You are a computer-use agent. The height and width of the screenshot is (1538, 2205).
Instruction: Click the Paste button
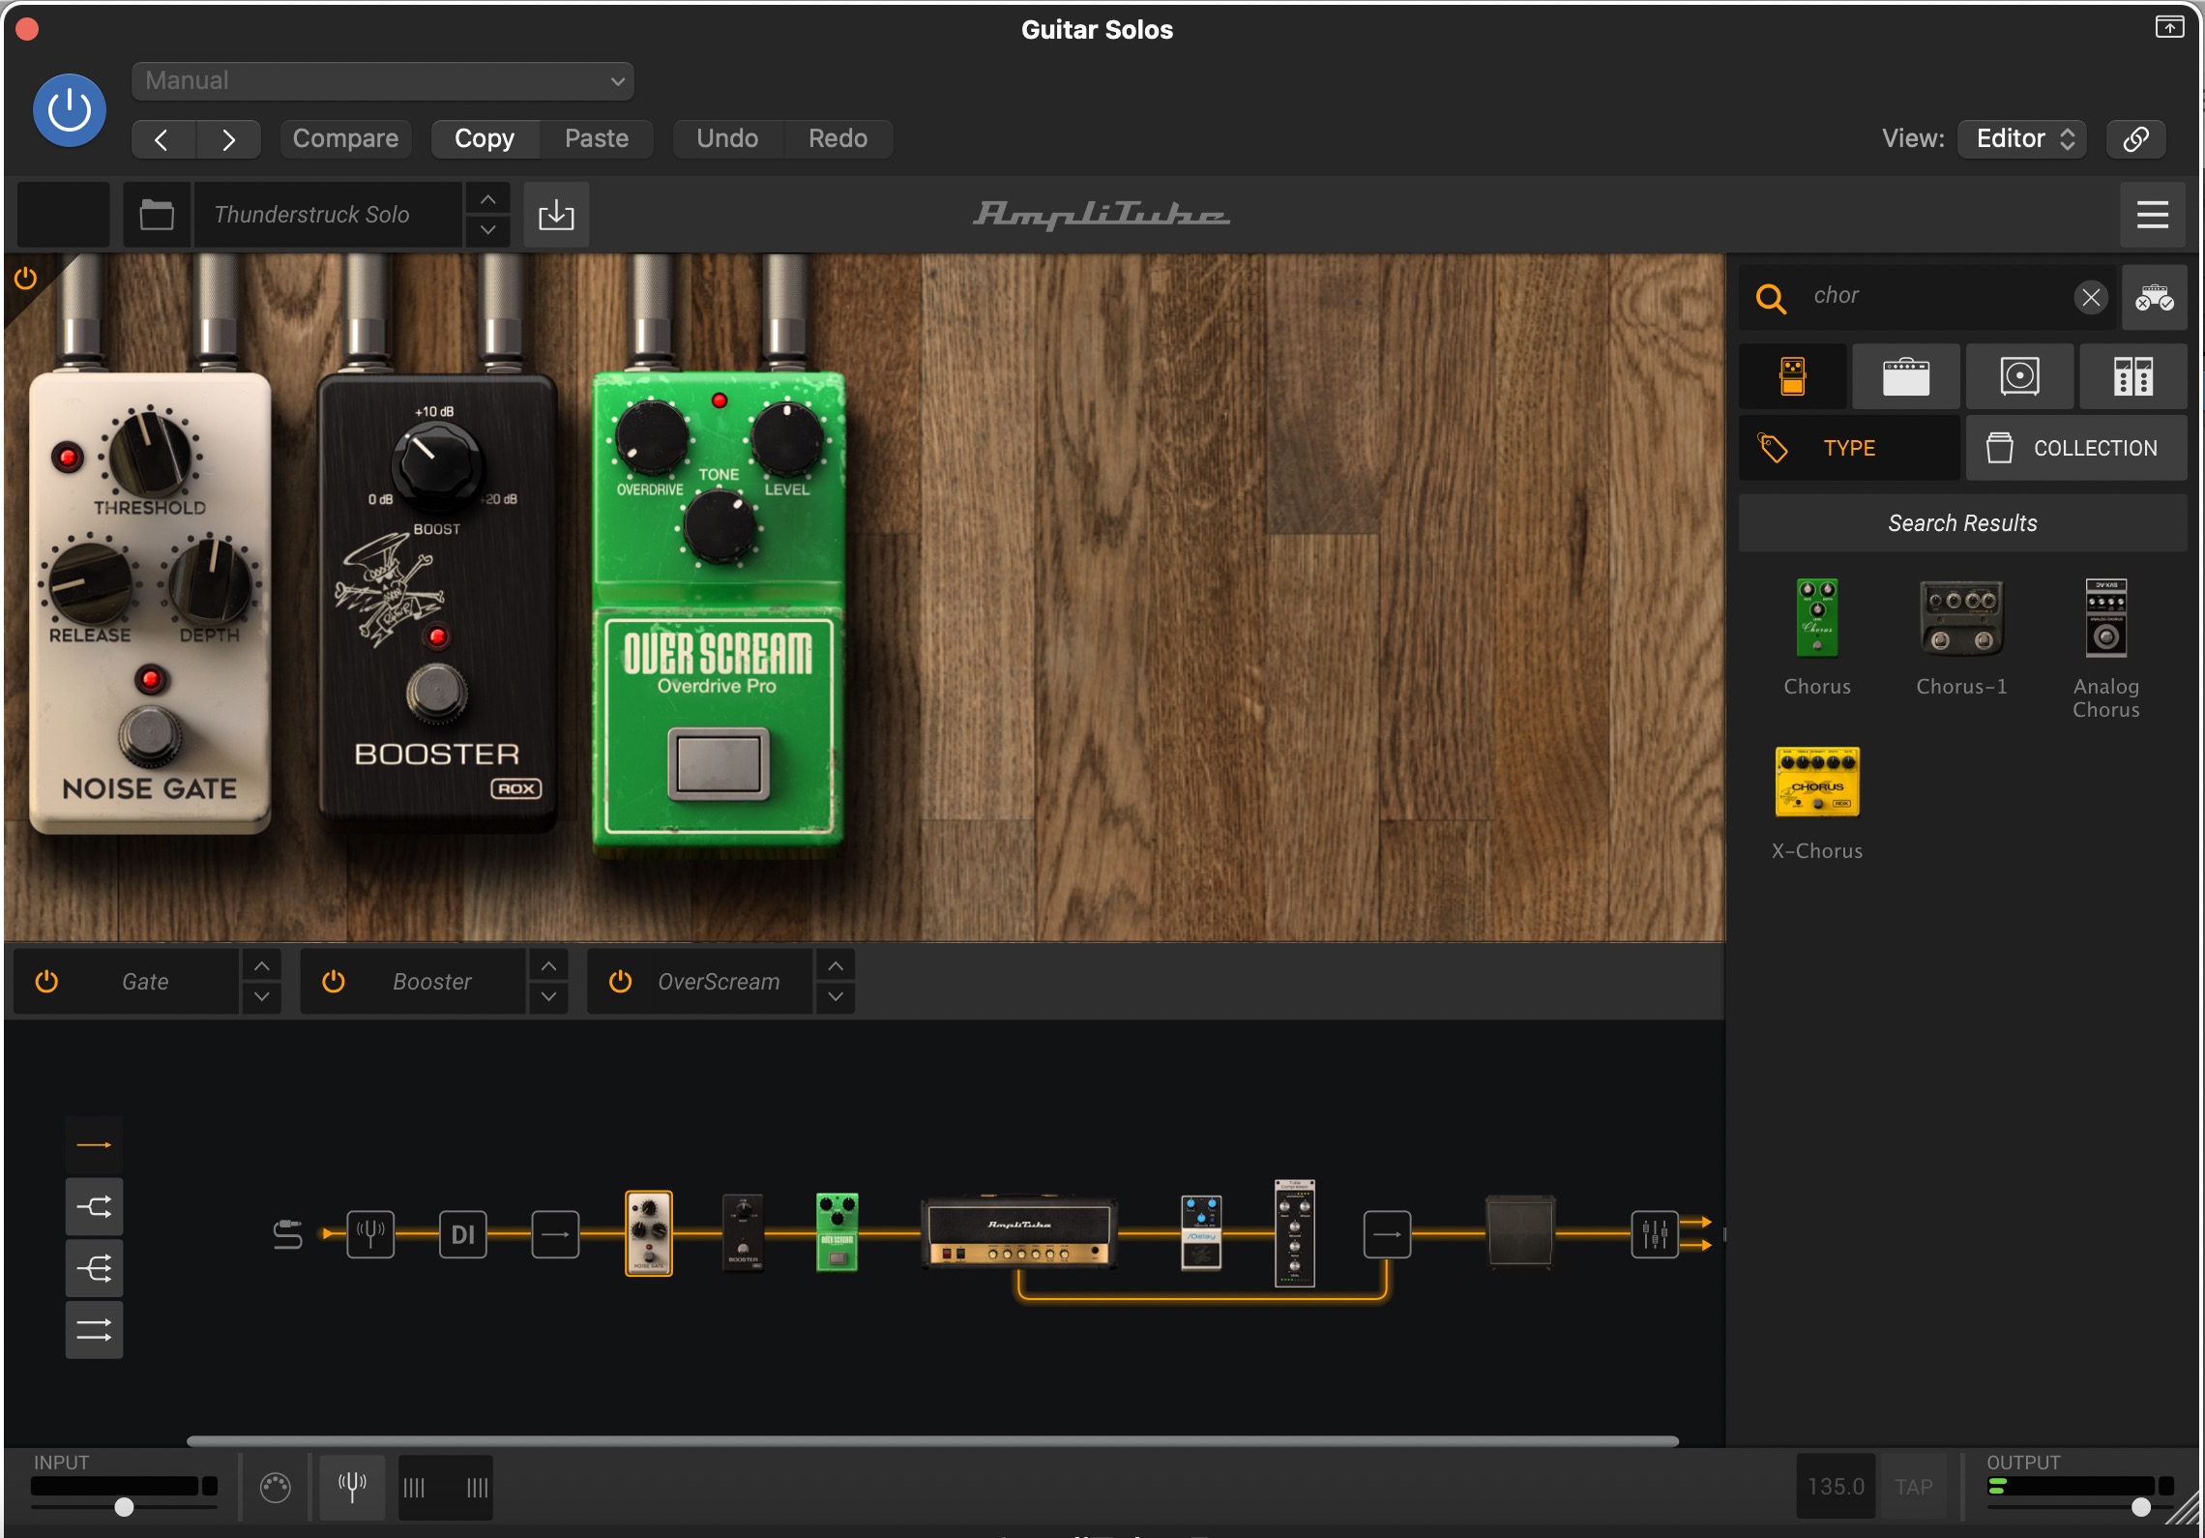tap(597, 139)
